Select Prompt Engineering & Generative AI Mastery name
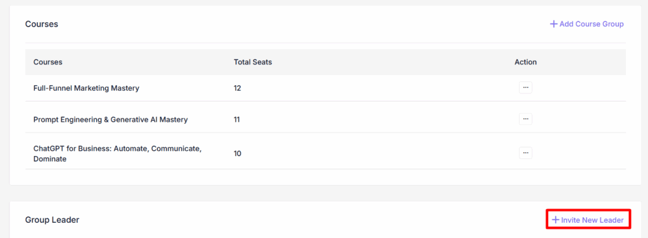The image size is (648, 238). click(x=111, y=119)
